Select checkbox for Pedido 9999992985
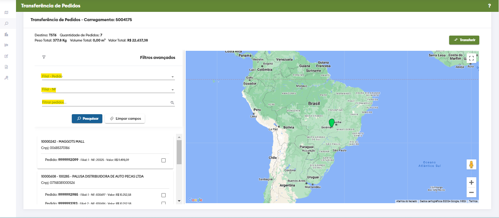Viewport: 499px width, 218px height. (x=164, y=195)
